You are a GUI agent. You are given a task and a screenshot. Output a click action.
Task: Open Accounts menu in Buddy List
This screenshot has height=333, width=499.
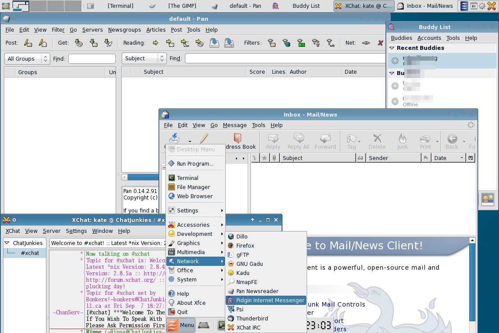click(x=429, y=38)
